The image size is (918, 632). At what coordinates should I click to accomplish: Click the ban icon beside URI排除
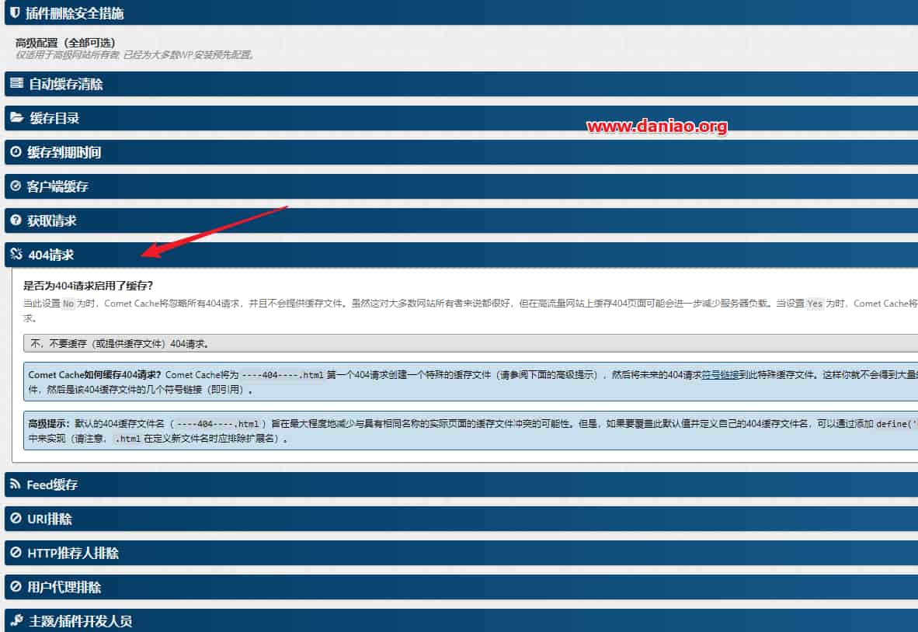point(16,519)
